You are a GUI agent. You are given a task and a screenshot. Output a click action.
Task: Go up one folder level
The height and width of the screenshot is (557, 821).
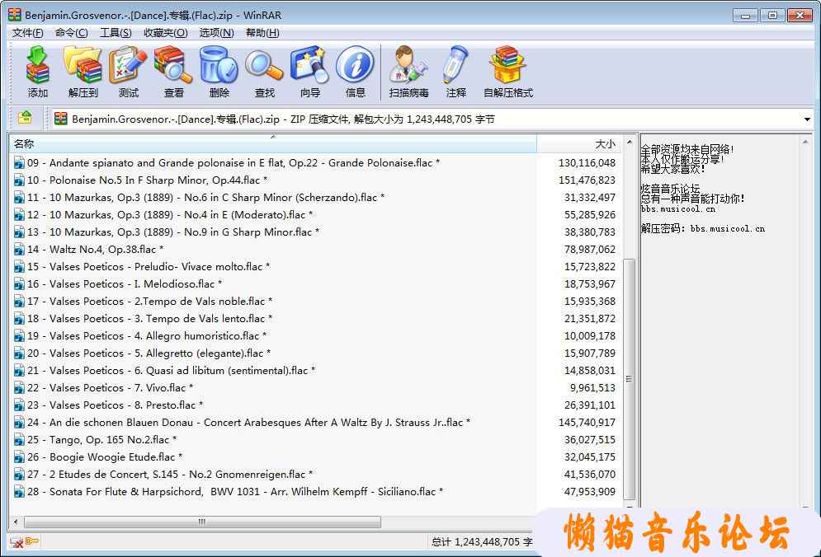[25, 119]
